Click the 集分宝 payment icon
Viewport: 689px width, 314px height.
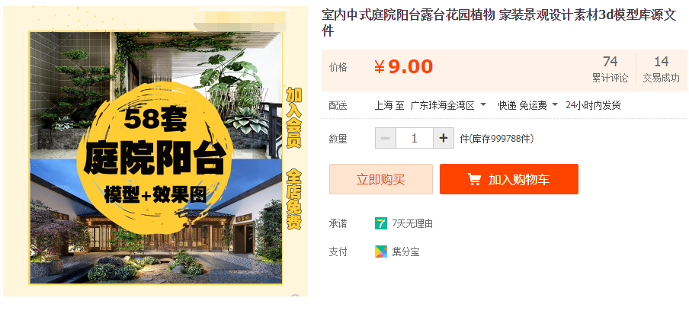point(380,252)
